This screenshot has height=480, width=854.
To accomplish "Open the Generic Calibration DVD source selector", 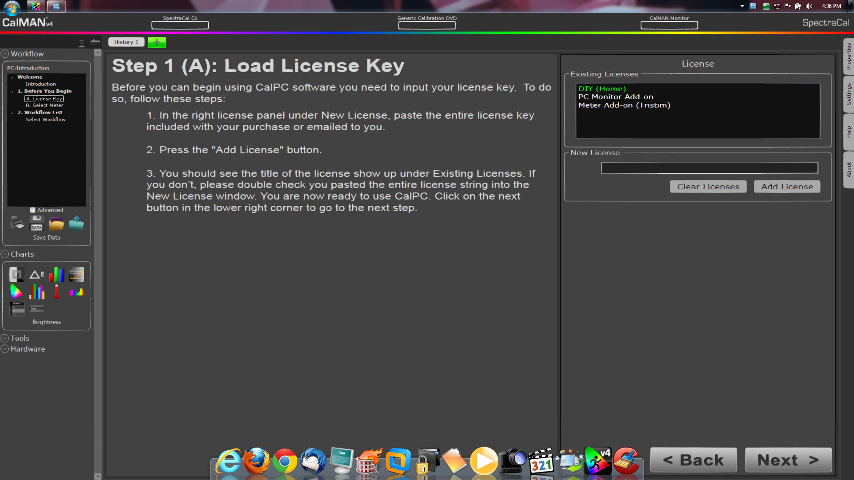I will [427, 25].
